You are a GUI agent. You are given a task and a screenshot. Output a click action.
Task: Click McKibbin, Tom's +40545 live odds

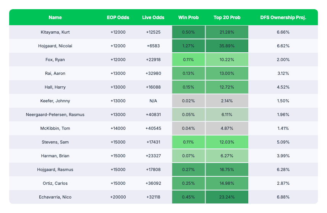153,128
